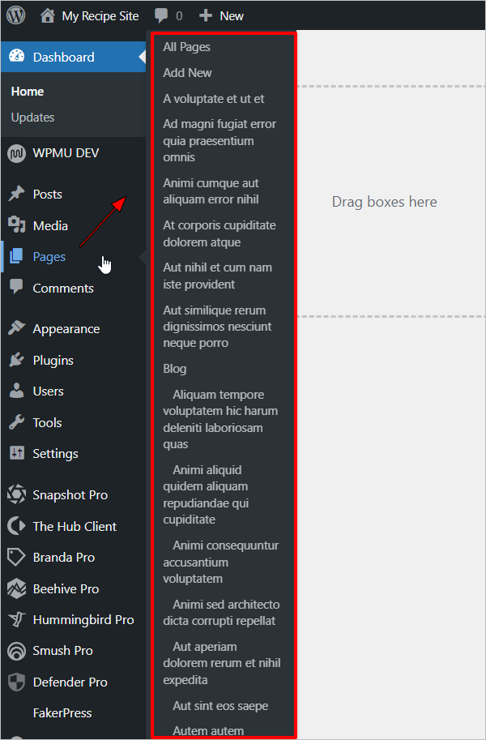This screenshot has width=486, height=740.
Task: Click the Drag boxes here drop area
Action: 390,202
